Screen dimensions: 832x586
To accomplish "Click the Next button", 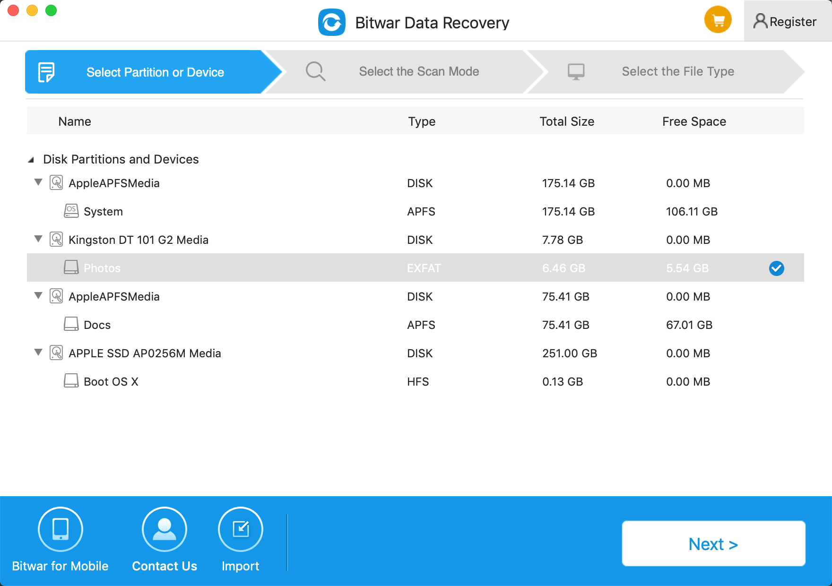I will pos(713,543).
